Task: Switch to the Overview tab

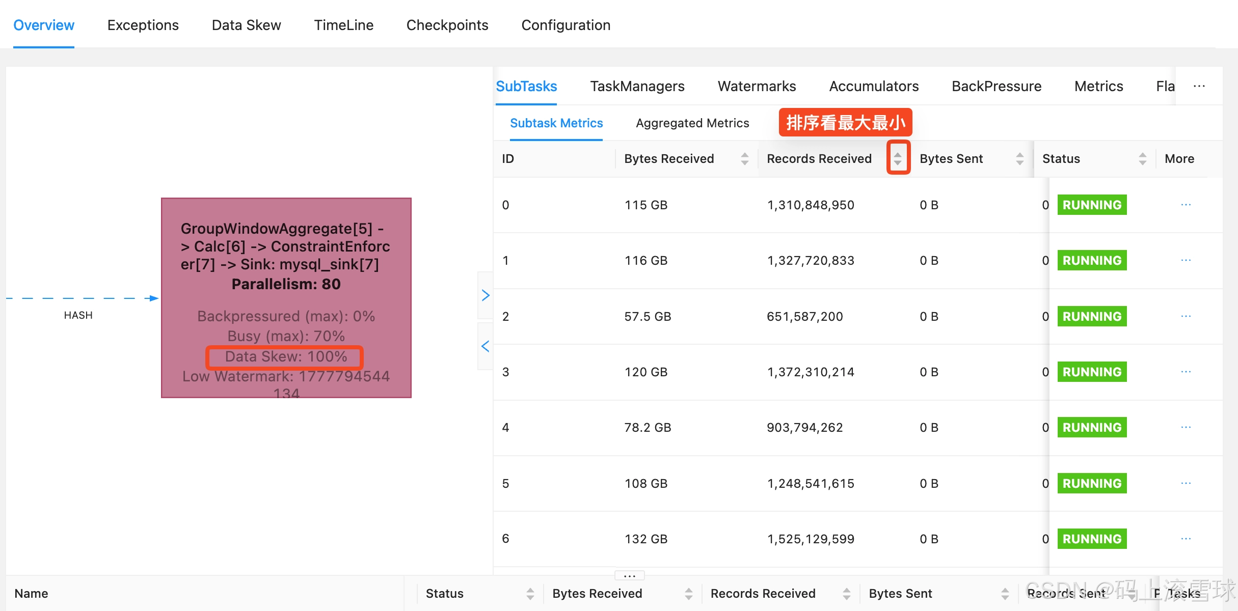Action: pos(44,25)
